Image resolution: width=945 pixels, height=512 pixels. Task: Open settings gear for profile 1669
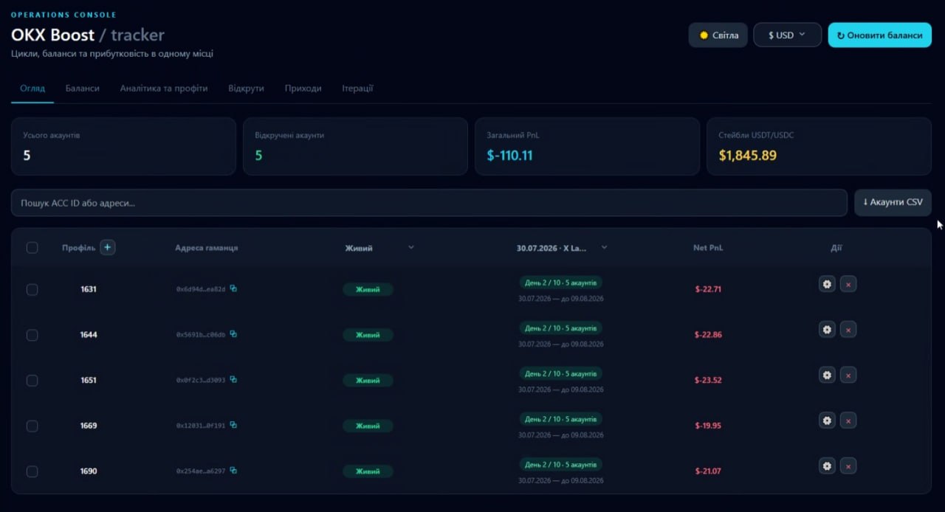point(827,421)
